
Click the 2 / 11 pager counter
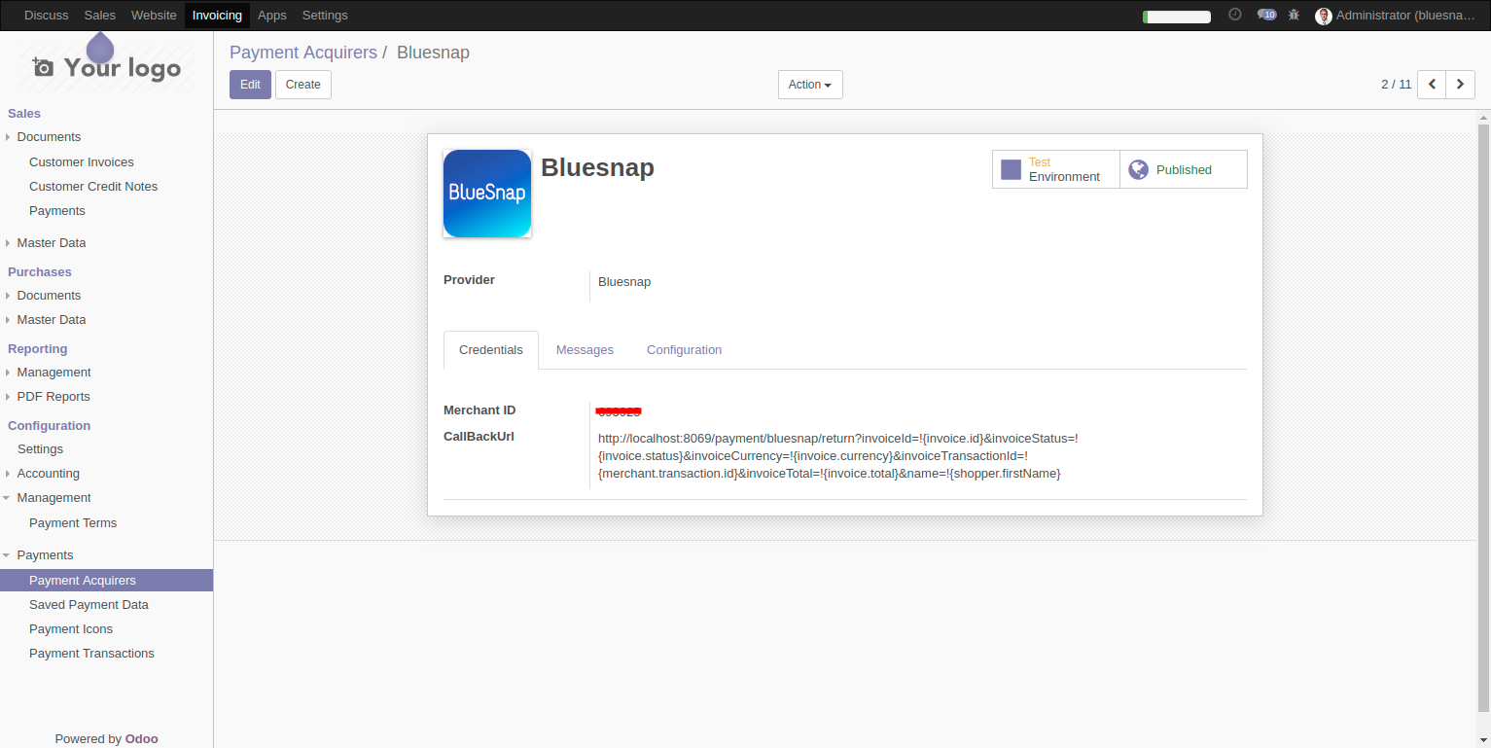pos(1396,85)
